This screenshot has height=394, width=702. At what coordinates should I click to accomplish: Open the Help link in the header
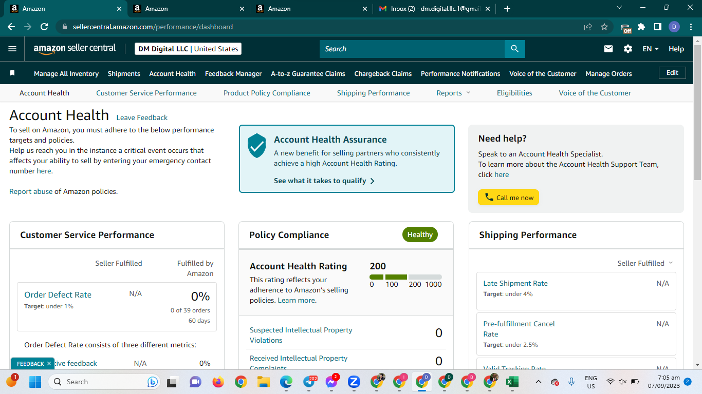click(x=676, y=49)
